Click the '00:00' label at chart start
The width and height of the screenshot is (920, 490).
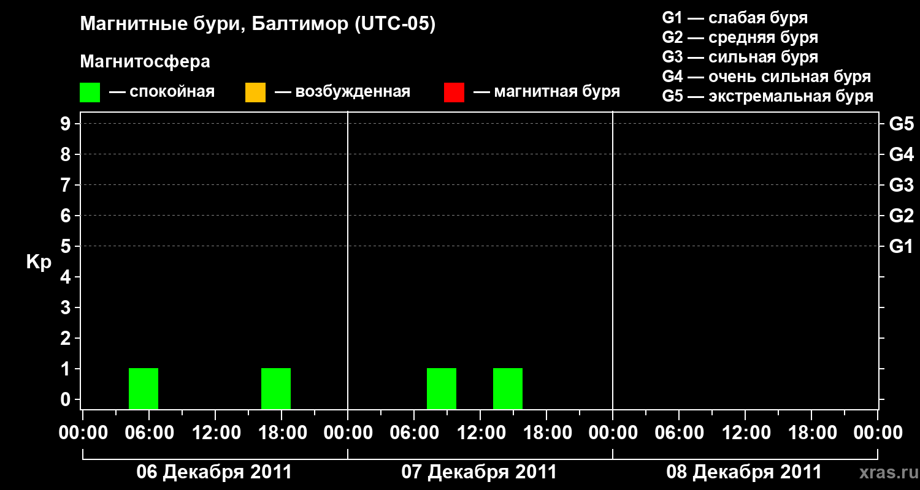(x=82, y=433)
